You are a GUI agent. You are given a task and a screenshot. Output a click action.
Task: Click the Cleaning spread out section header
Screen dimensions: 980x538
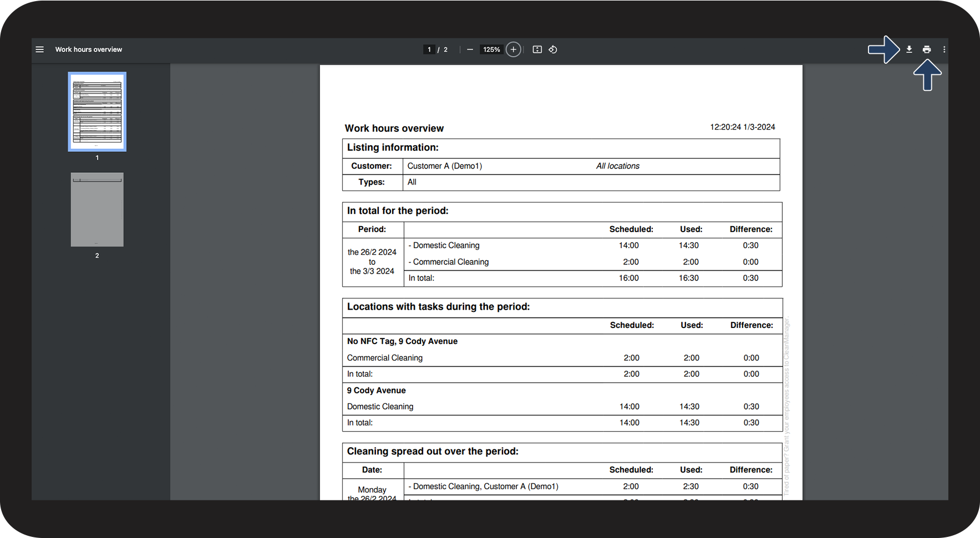pos(433,452)
